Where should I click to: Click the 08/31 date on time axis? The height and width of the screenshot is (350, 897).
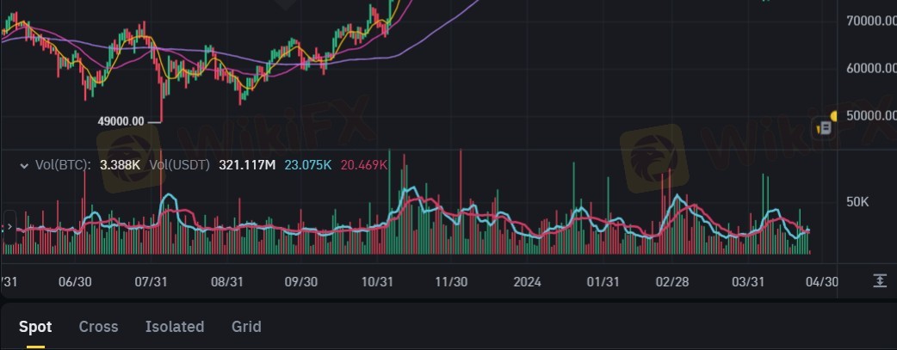coord(227,282)
